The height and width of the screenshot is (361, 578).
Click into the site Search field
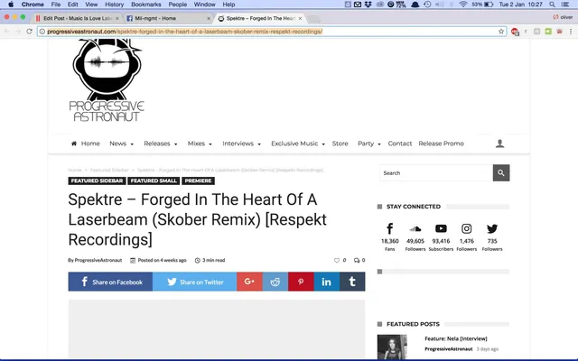click(x=436, y=172)
